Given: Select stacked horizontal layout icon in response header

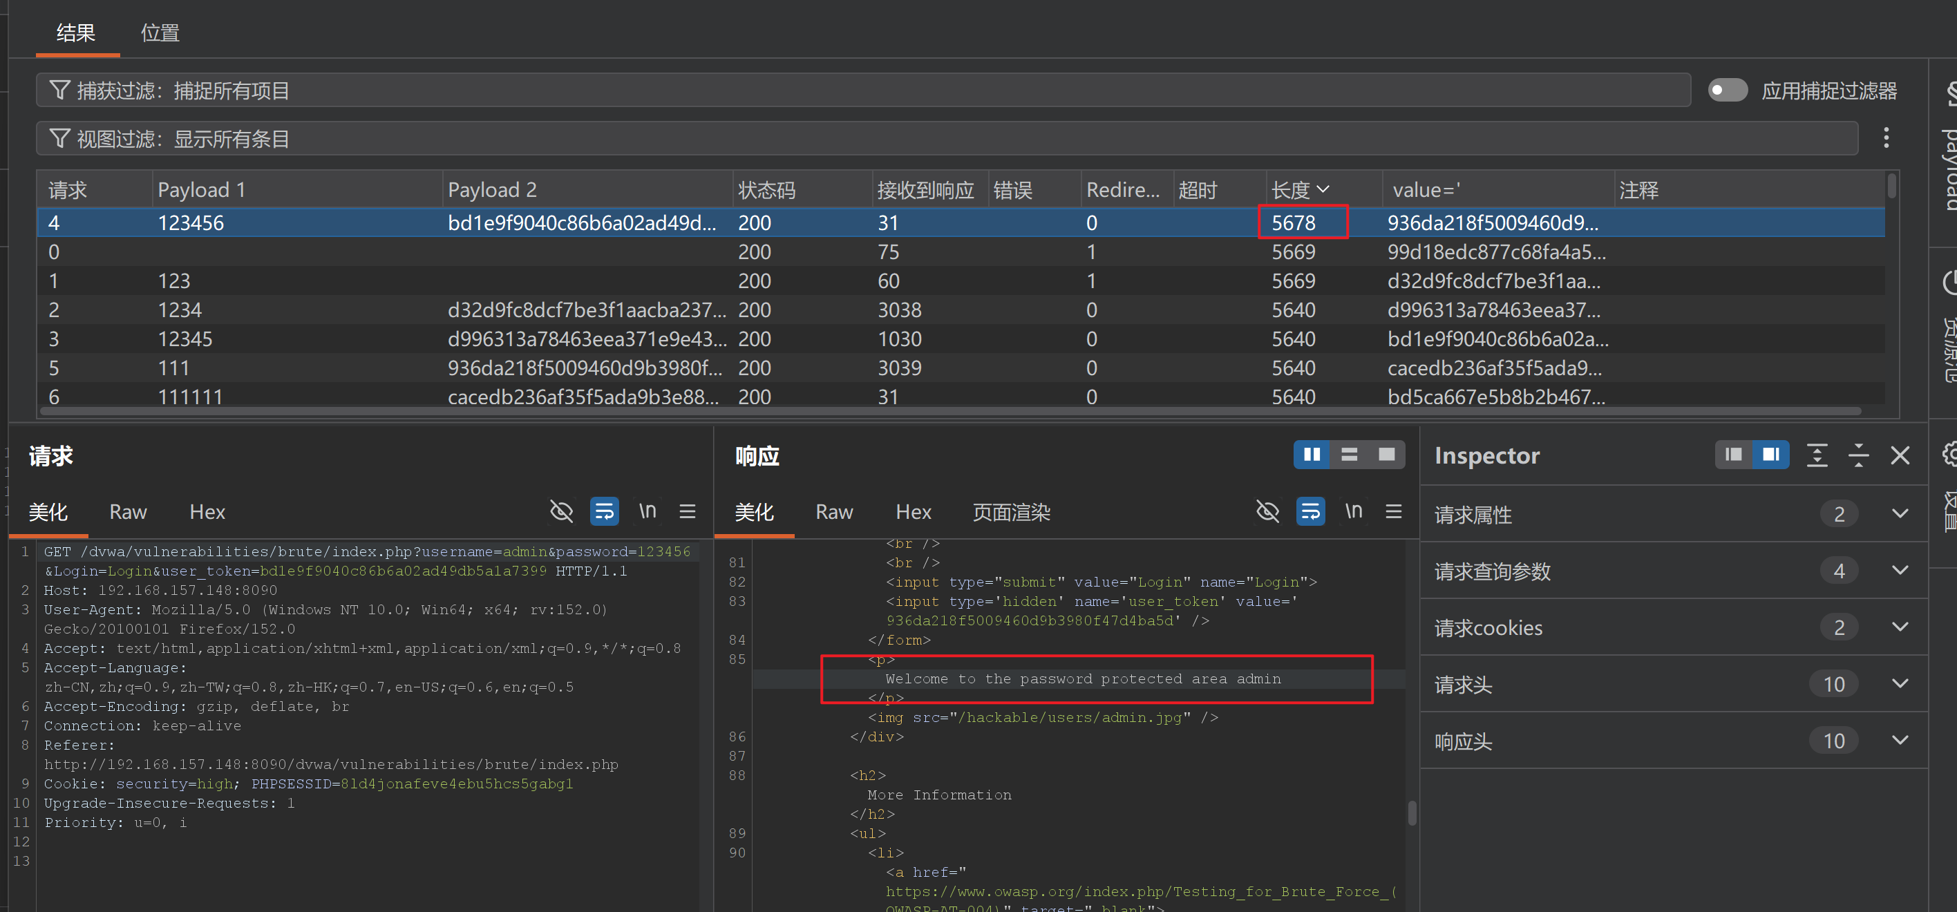Looking at the screenshot, I should [1349, 455].
